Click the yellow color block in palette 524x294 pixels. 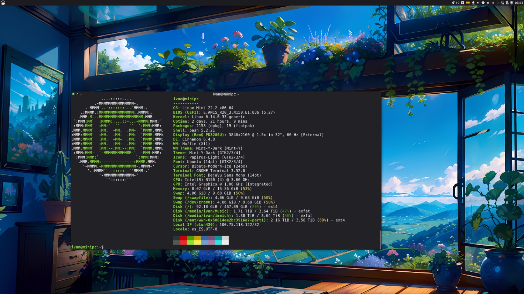(197, 240)
